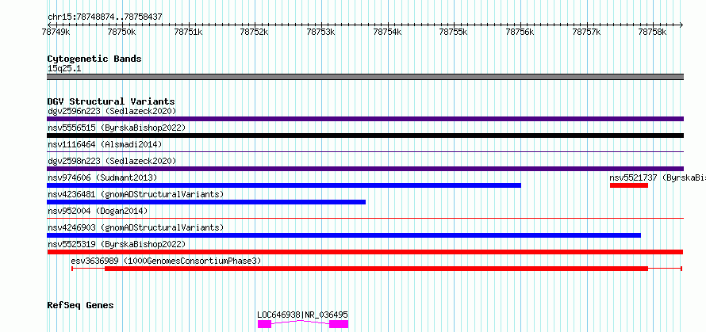Select the dgv2598n223 purple variant bar
Screen dimensions: 706x332
coord(365,169)
